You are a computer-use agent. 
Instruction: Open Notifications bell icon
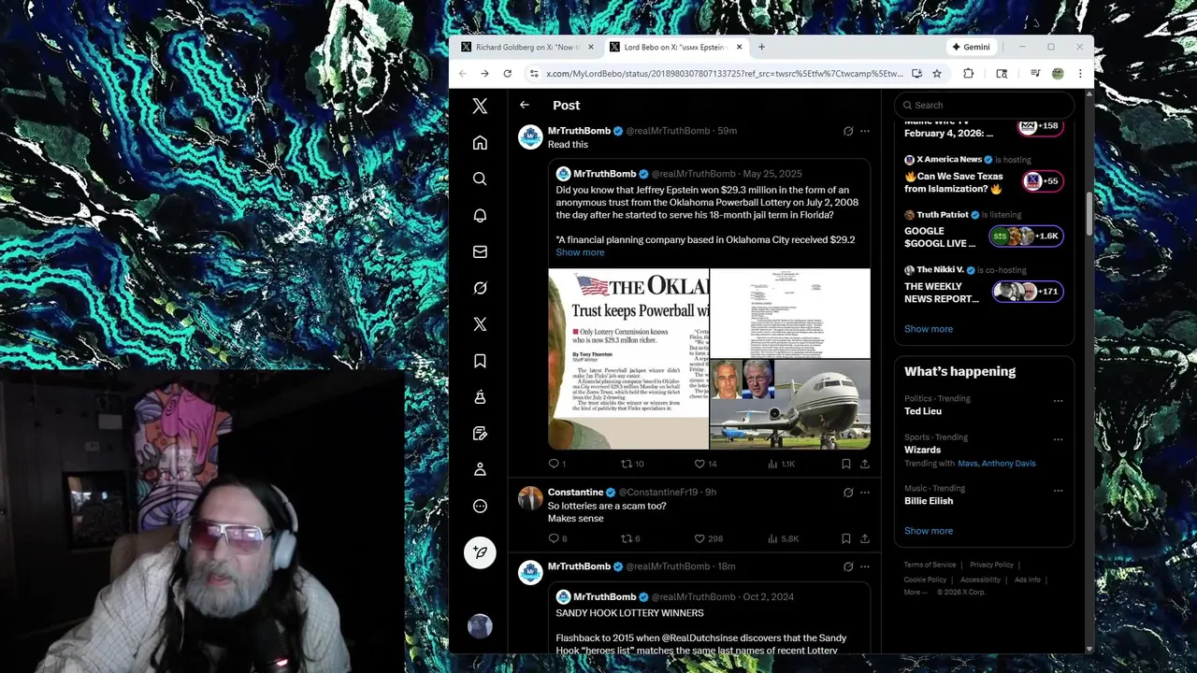480,216
